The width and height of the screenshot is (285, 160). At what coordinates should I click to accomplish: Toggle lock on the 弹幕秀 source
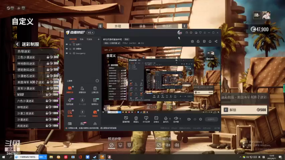coord(70,49)
